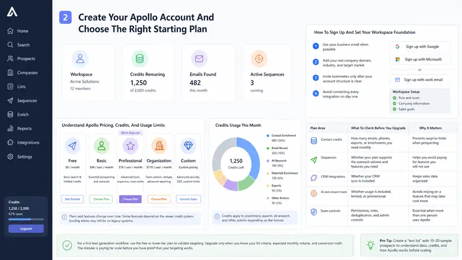Image resolution: width=462 pixels, height=260 pixels.
Task: Click the purple AI Research legend dot
Action: pyautogui.click(x=268, y=161)
